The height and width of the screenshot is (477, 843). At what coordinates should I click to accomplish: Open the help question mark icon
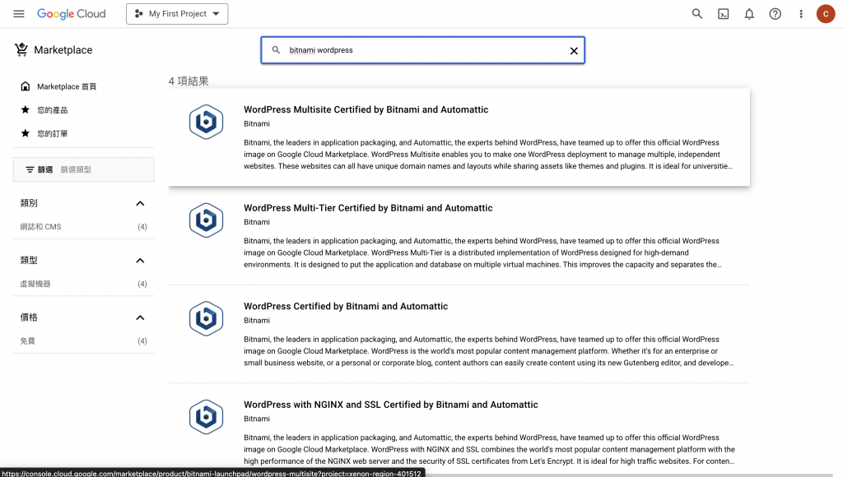(x=775, y=14)
